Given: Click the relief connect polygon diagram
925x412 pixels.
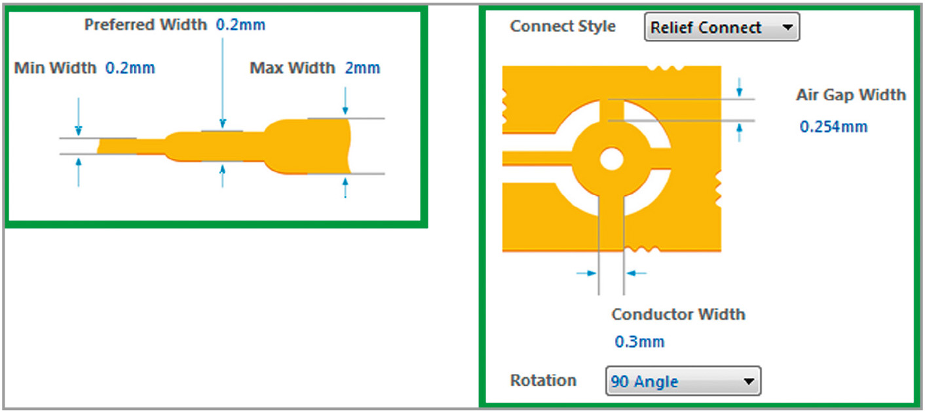Looking at the screenshot, I should pos(612,159).
